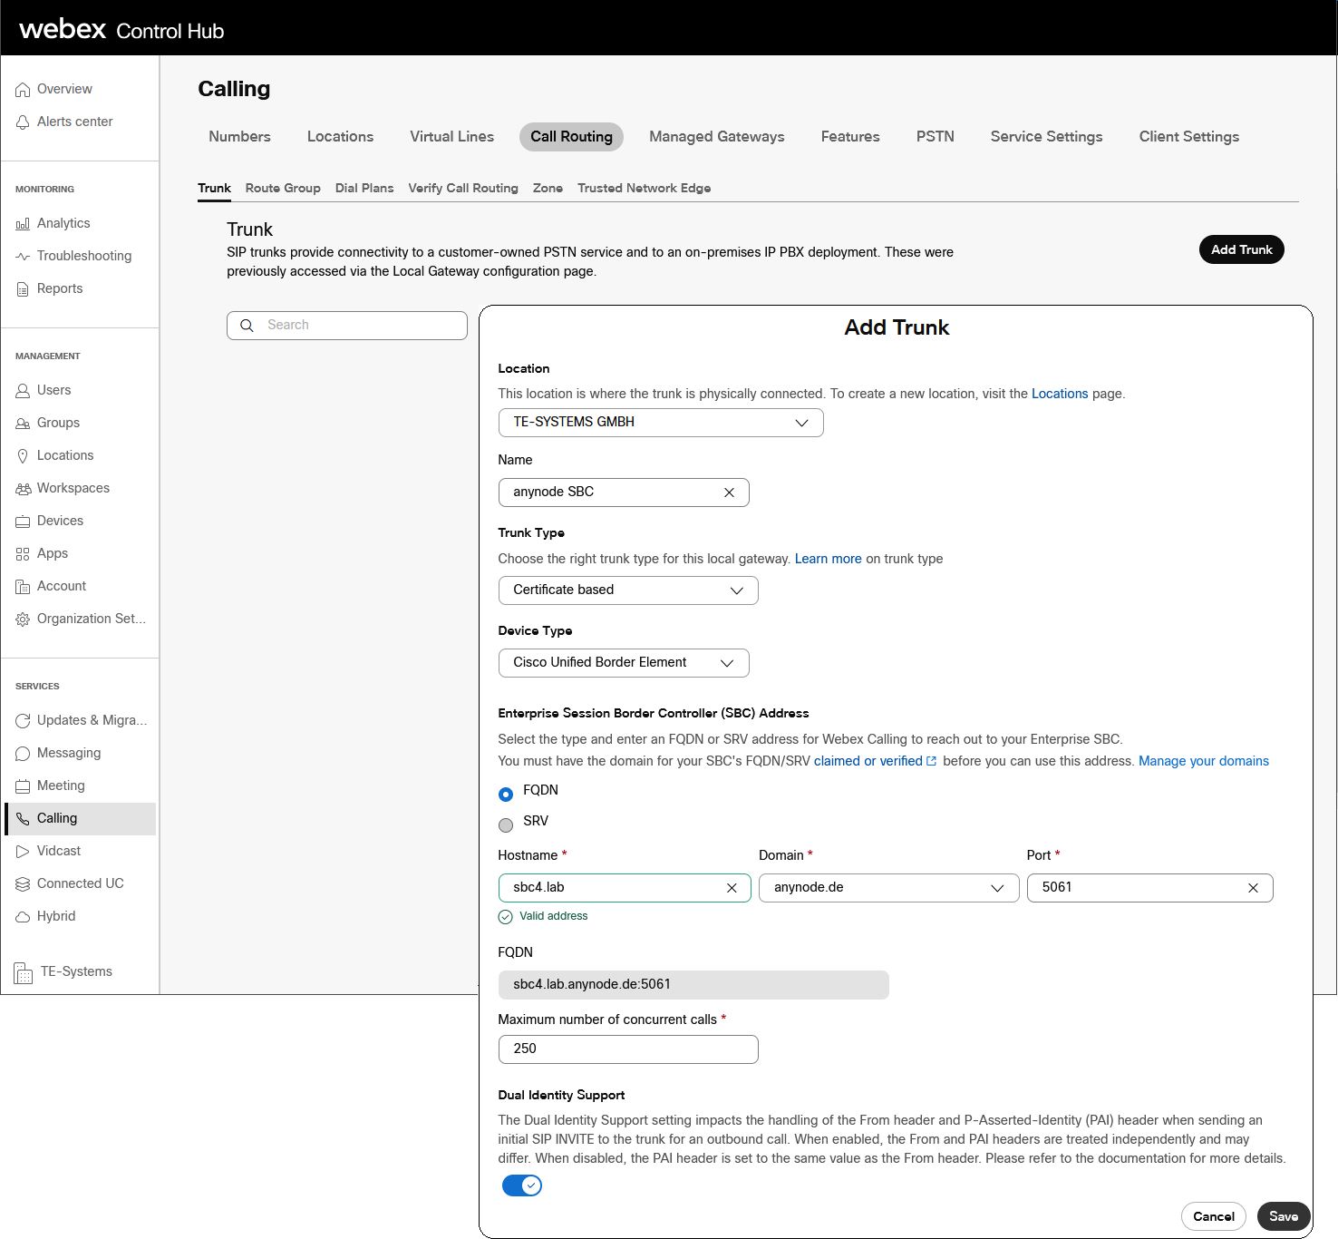This screenshot has width=1338, height=1239.
Task: Open the Managed Gateways tab
Action: click(717, 137)
